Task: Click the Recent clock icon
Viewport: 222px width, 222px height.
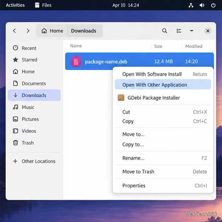Action: tap(16, 48)
